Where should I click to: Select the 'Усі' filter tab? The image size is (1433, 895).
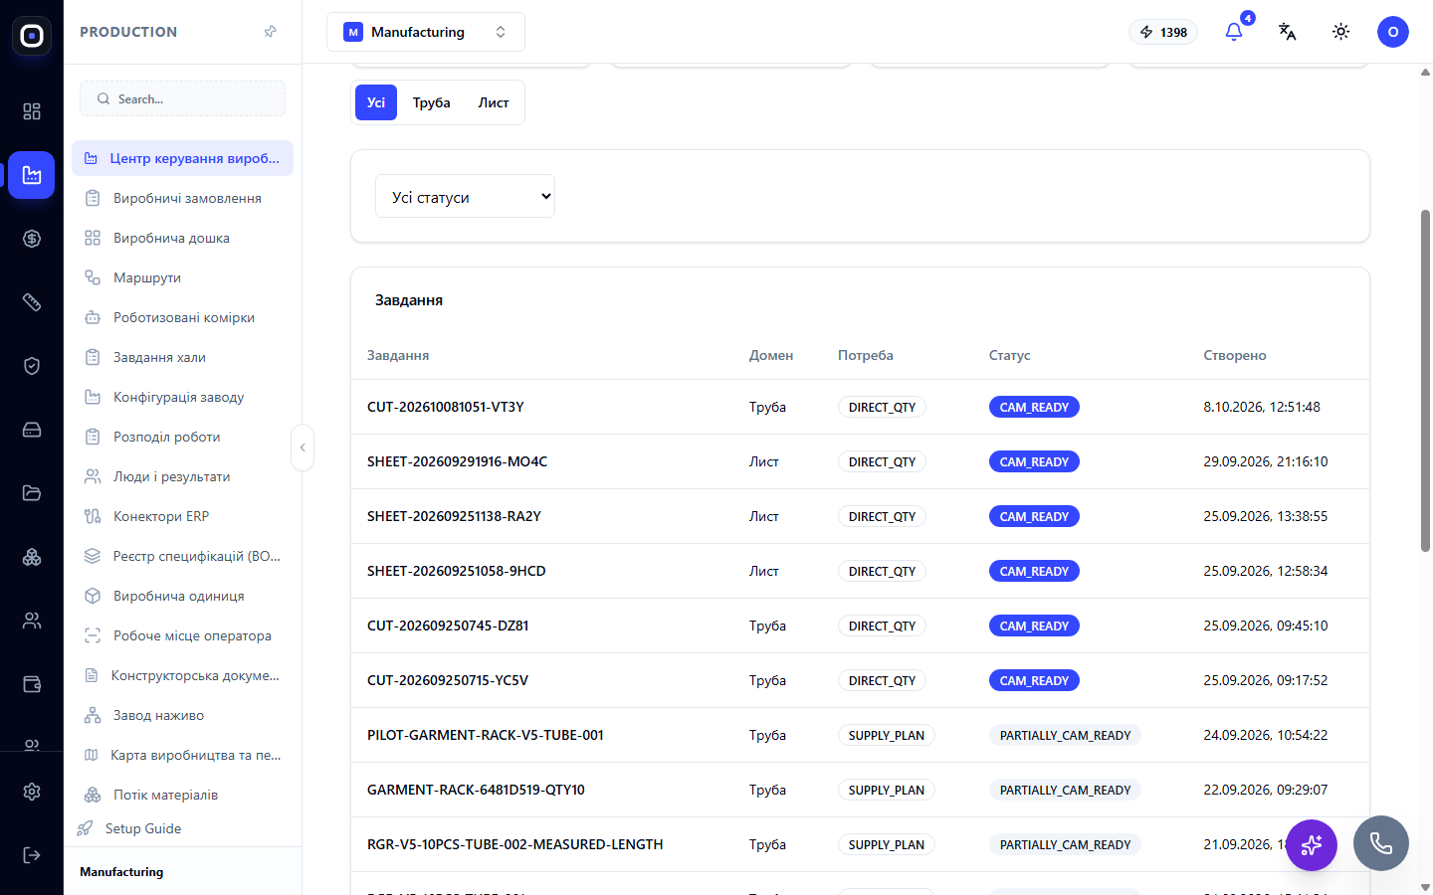click(x=376, y=102)
